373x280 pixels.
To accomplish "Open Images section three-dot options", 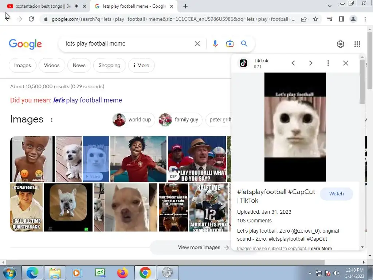I will tap(52, 120).
